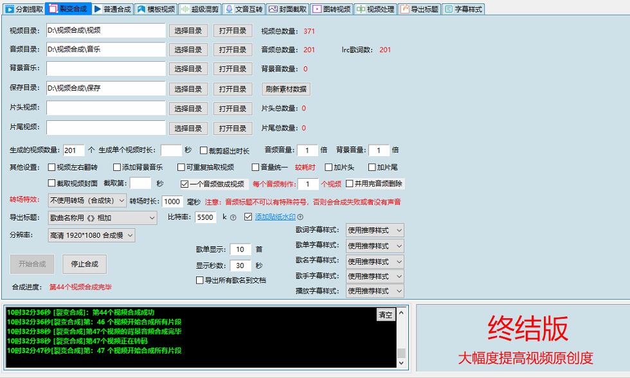Select the 裂变合成 tab
Viewport: 630px width, 378px height.
[x=68, y=8]
